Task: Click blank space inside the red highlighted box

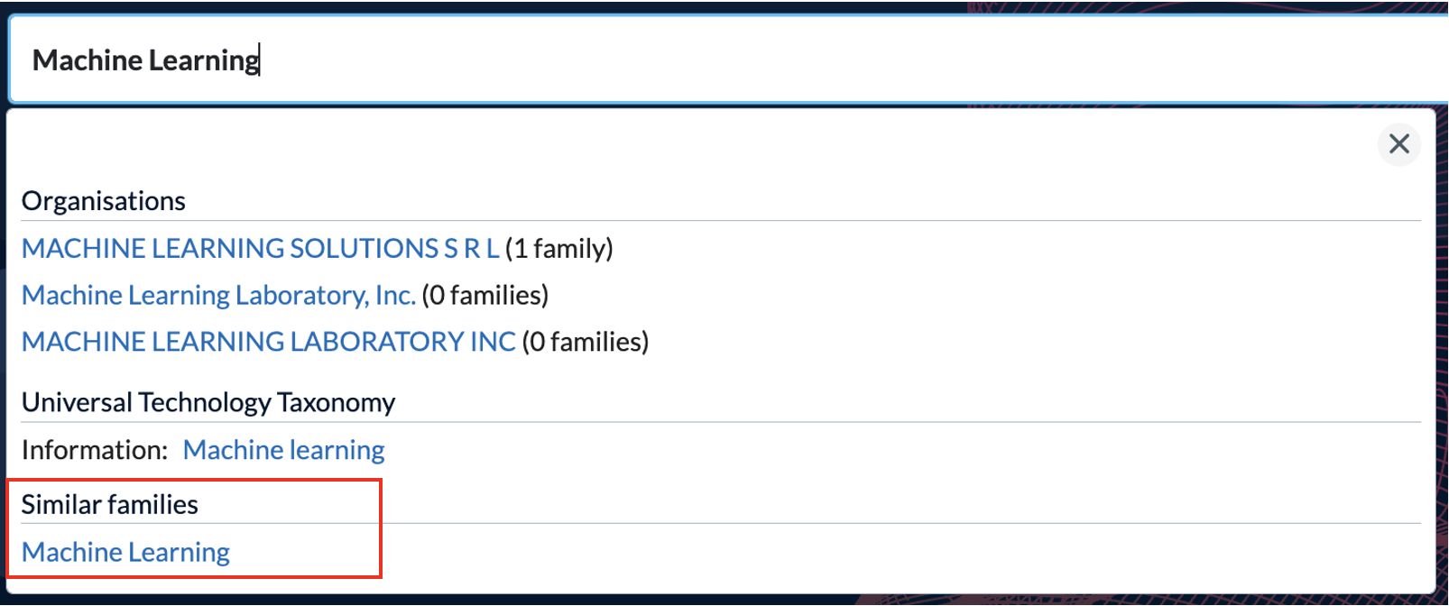Action: click(307, 551)
